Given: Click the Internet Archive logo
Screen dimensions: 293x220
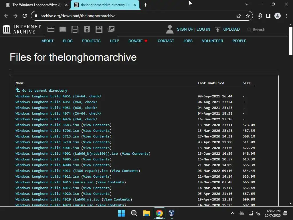Looking at the screenshot, I should tap(22, 29).
